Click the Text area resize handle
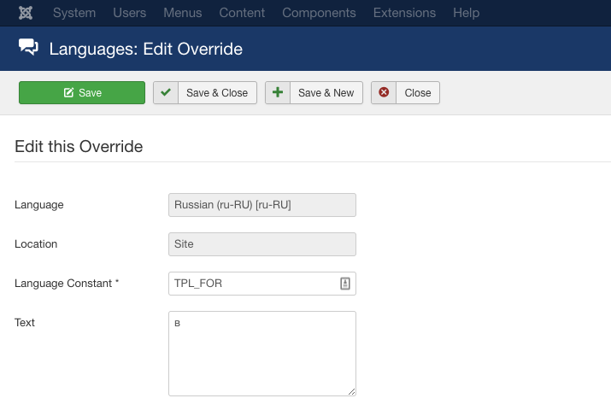Viewport: 611px width, 410px height. coord(351,391)
